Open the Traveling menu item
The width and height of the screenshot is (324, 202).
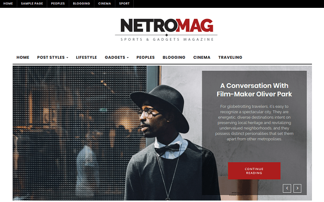coord(230,57)
